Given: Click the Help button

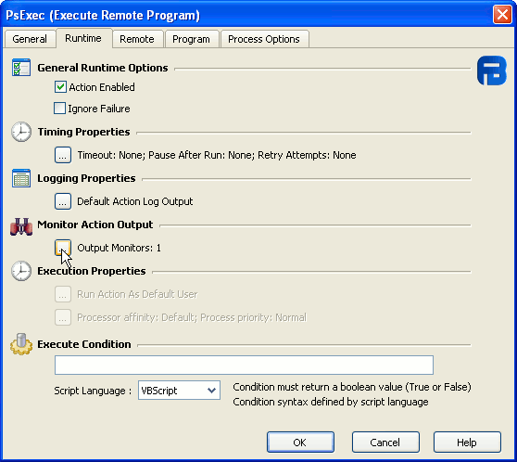Looking at the screenshot, I should click(x=467, y=443).
